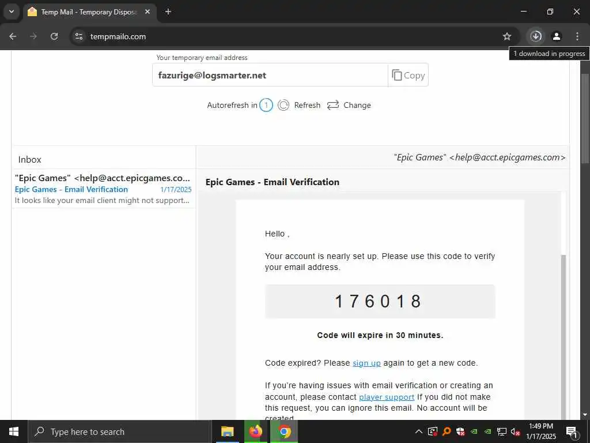Bookmark this page with star icon
This screenshot has width=590, height=443.
pos(507,36)
